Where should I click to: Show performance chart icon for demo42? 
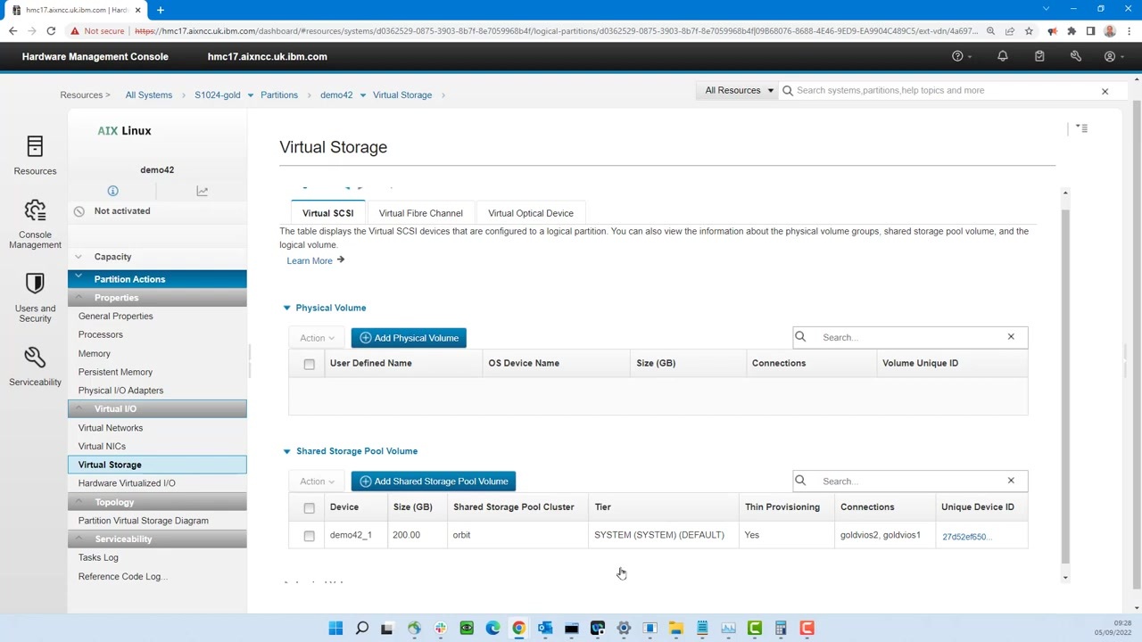pos(203,191)
